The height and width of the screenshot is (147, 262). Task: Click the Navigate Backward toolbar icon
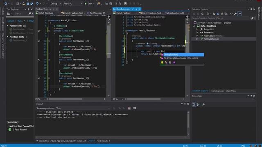6,4
